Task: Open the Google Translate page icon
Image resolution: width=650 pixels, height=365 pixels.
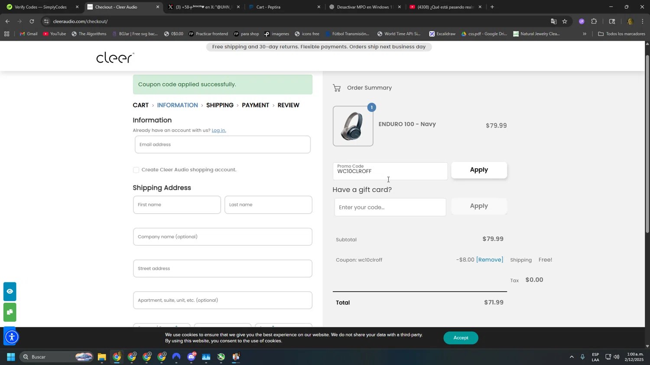Action: (553, 21)
